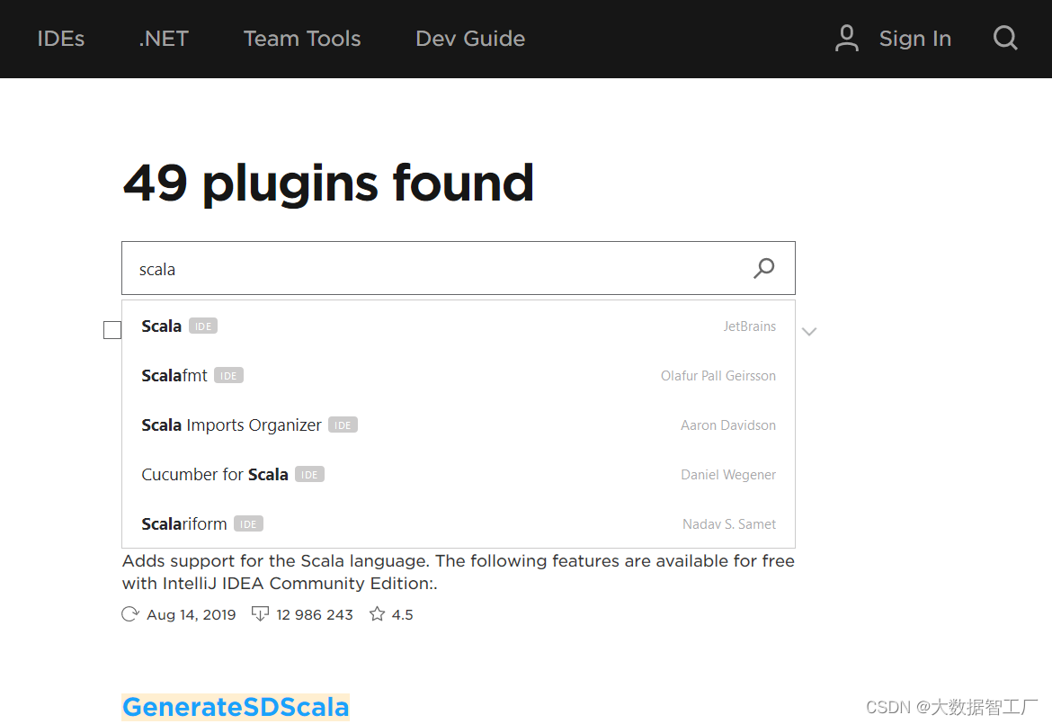The width and height of the screenshot is (1052, 724).
Task: Click the IDE badge beside Scalariform
Action: 248,524
